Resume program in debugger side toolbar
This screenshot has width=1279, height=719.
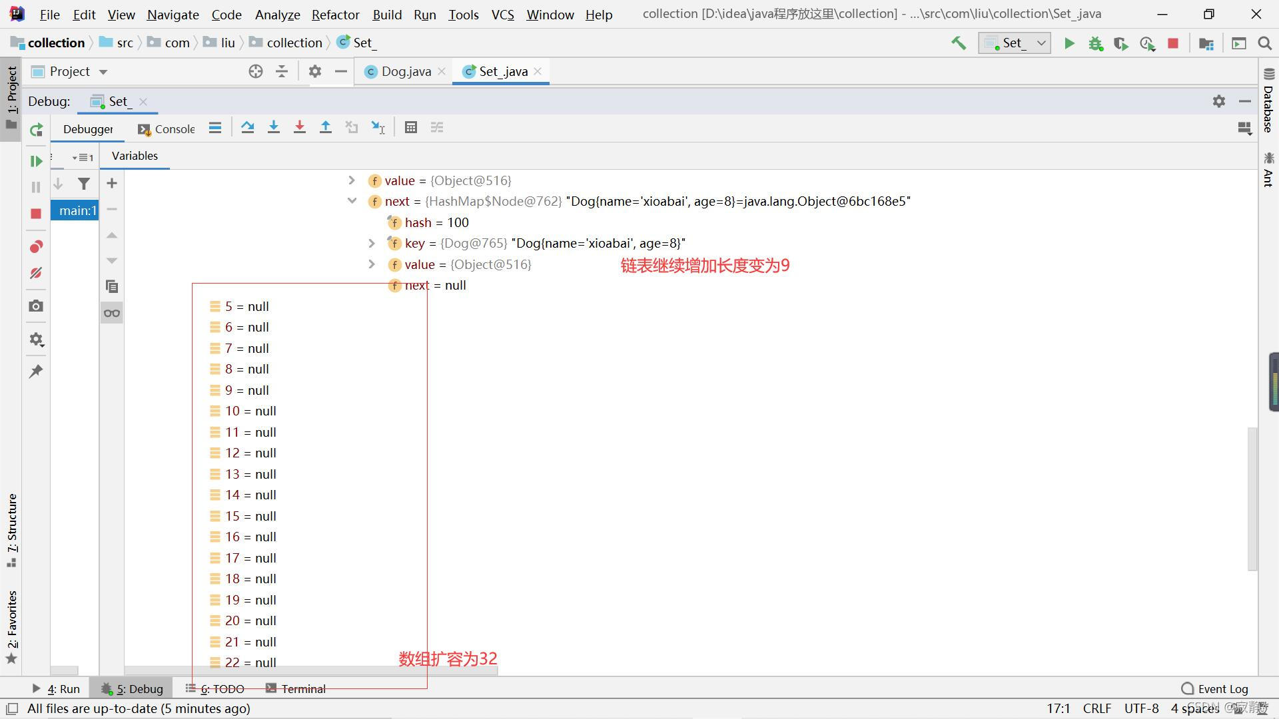pos(36,160)
